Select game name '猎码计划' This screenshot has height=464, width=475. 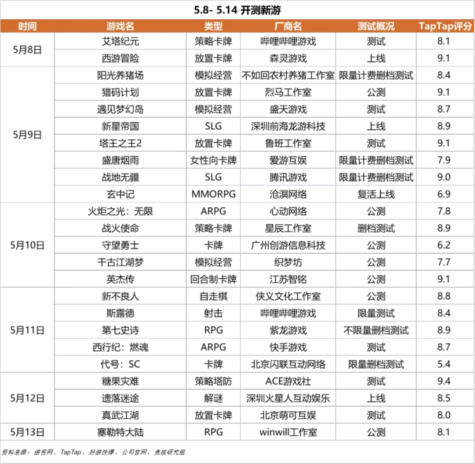click(120, 92)
